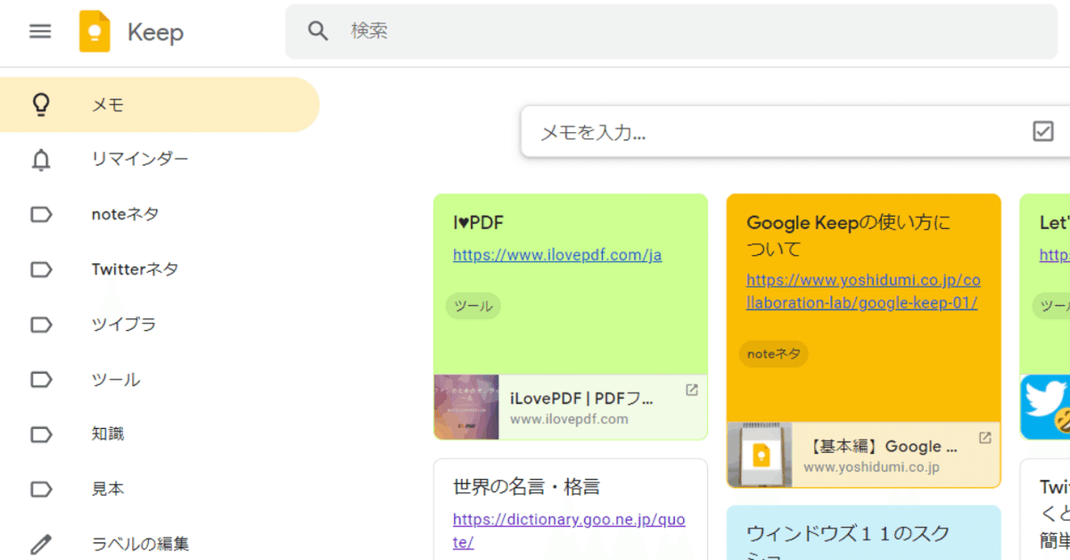The width and height of the screenshot is (1070, 560).
Task: Click the www.ilovepdf.com domain text
Action: coord(569,419)
